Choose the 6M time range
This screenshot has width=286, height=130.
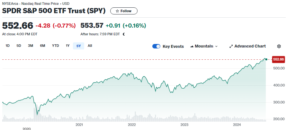coord(42,46)
